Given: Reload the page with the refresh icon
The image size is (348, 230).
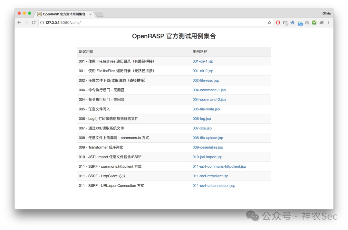Looking at the screenshot, I should pos(34,22).
